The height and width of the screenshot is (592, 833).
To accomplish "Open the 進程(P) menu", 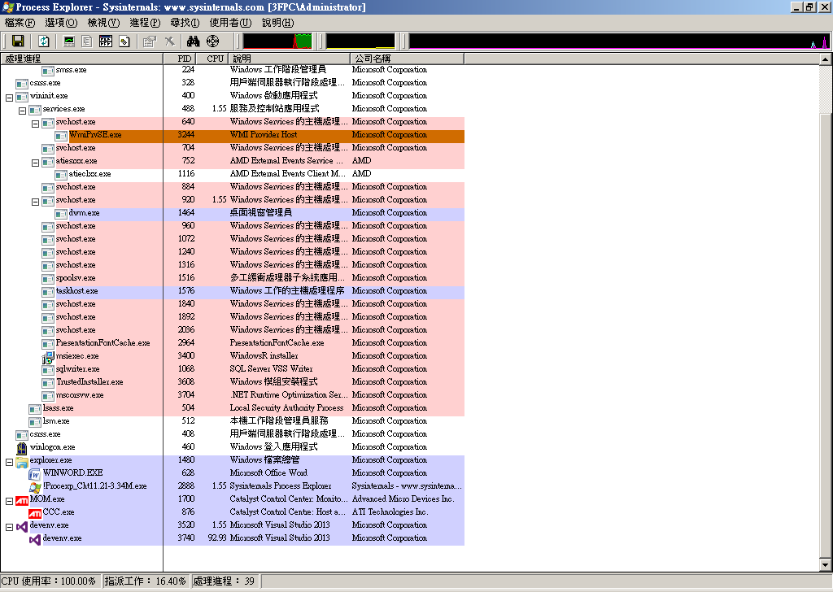I will (145, 23).
